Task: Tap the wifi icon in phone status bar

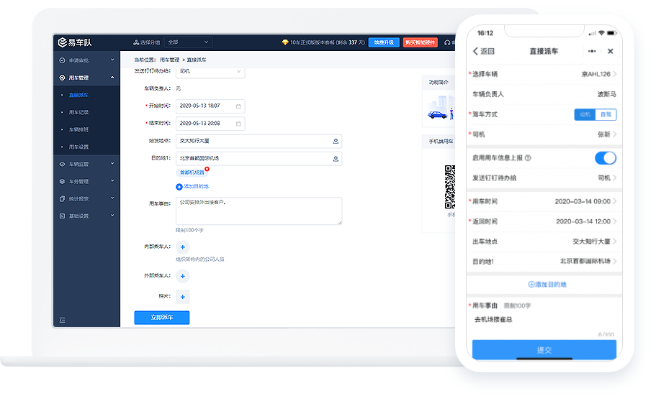Action: (601, 32)
